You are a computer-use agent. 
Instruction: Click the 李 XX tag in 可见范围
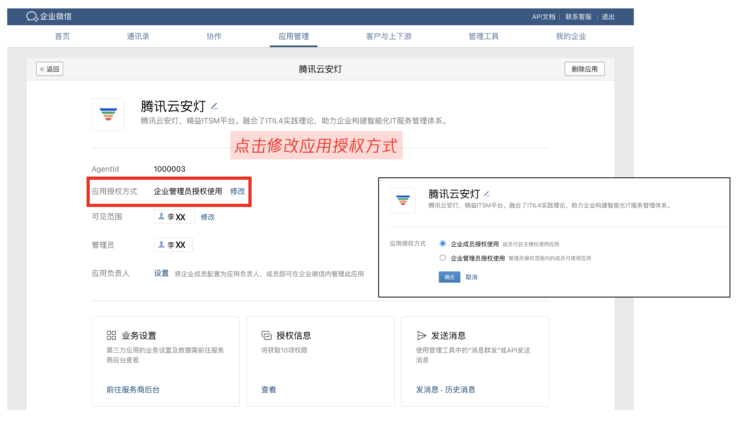(174, 217)
